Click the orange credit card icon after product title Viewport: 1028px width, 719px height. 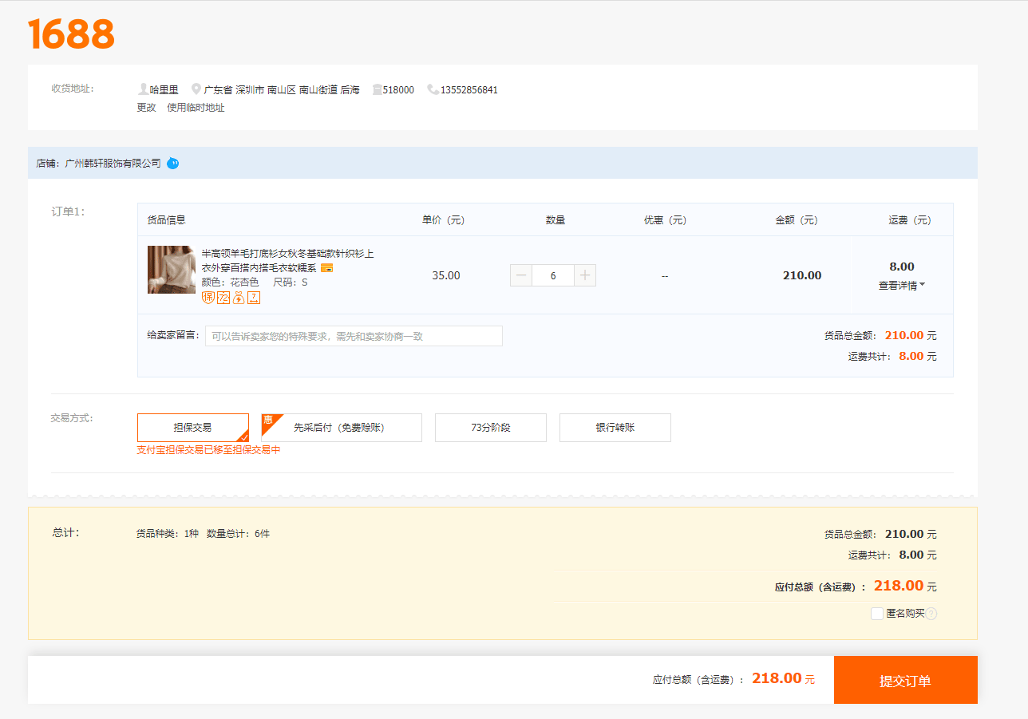pos(326,268)
